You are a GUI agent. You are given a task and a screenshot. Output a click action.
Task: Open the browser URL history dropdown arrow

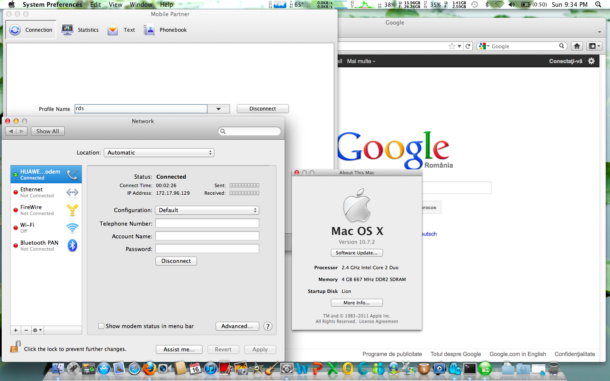[x=460, y=47]
